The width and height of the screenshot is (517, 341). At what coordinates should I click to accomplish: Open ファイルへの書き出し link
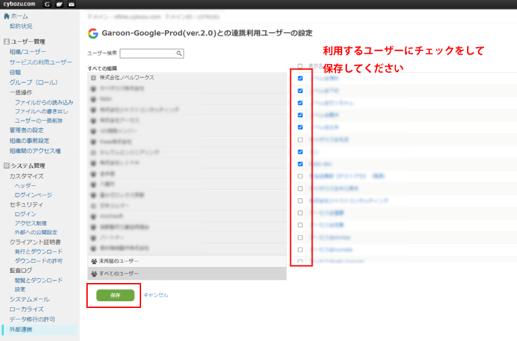(41, 111)
